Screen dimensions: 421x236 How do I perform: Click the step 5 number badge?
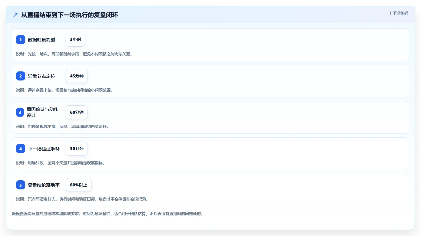tap(21, 185)
